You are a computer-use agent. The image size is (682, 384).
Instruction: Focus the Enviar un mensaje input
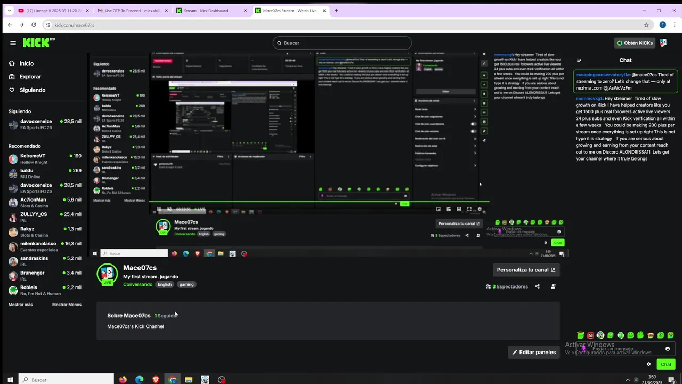(x=624, y=349)
